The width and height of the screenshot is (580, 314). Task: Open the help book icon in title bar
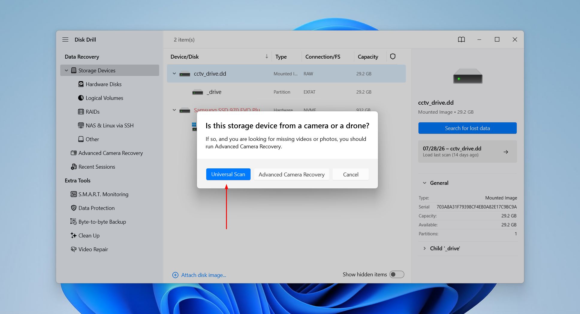point(462,39)
